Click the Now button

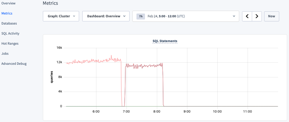271,16
